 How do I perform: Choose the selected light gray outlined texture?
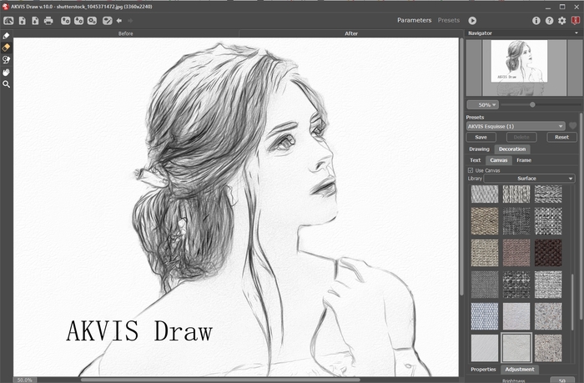coord(516,348)
